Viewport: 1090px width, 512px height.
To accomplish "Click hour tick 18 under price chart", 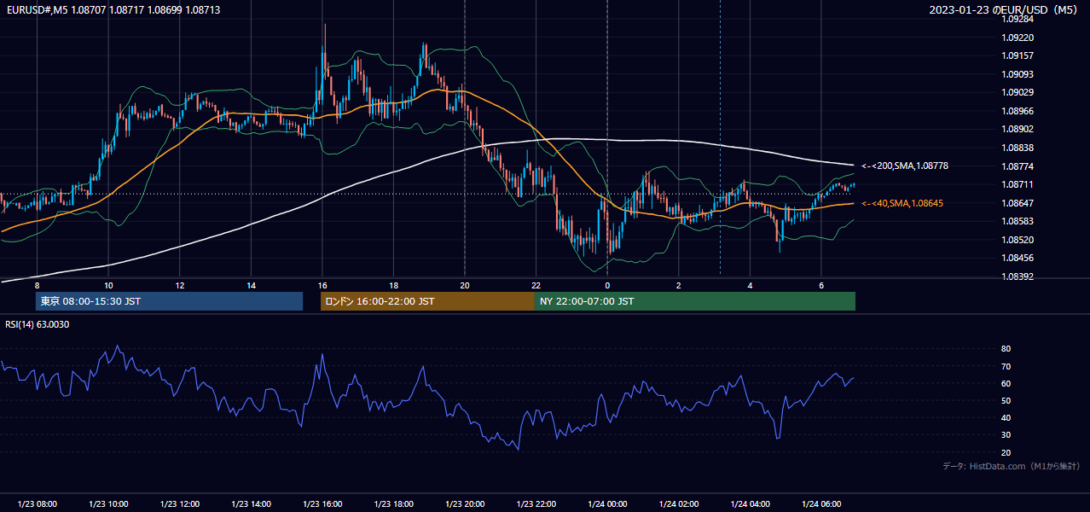I will pos(393,285).
